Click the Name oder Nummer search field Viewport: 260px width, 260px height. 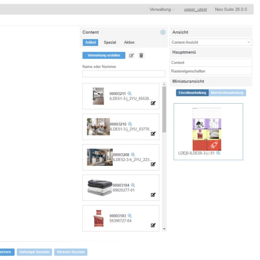click(x=124, y=74)
